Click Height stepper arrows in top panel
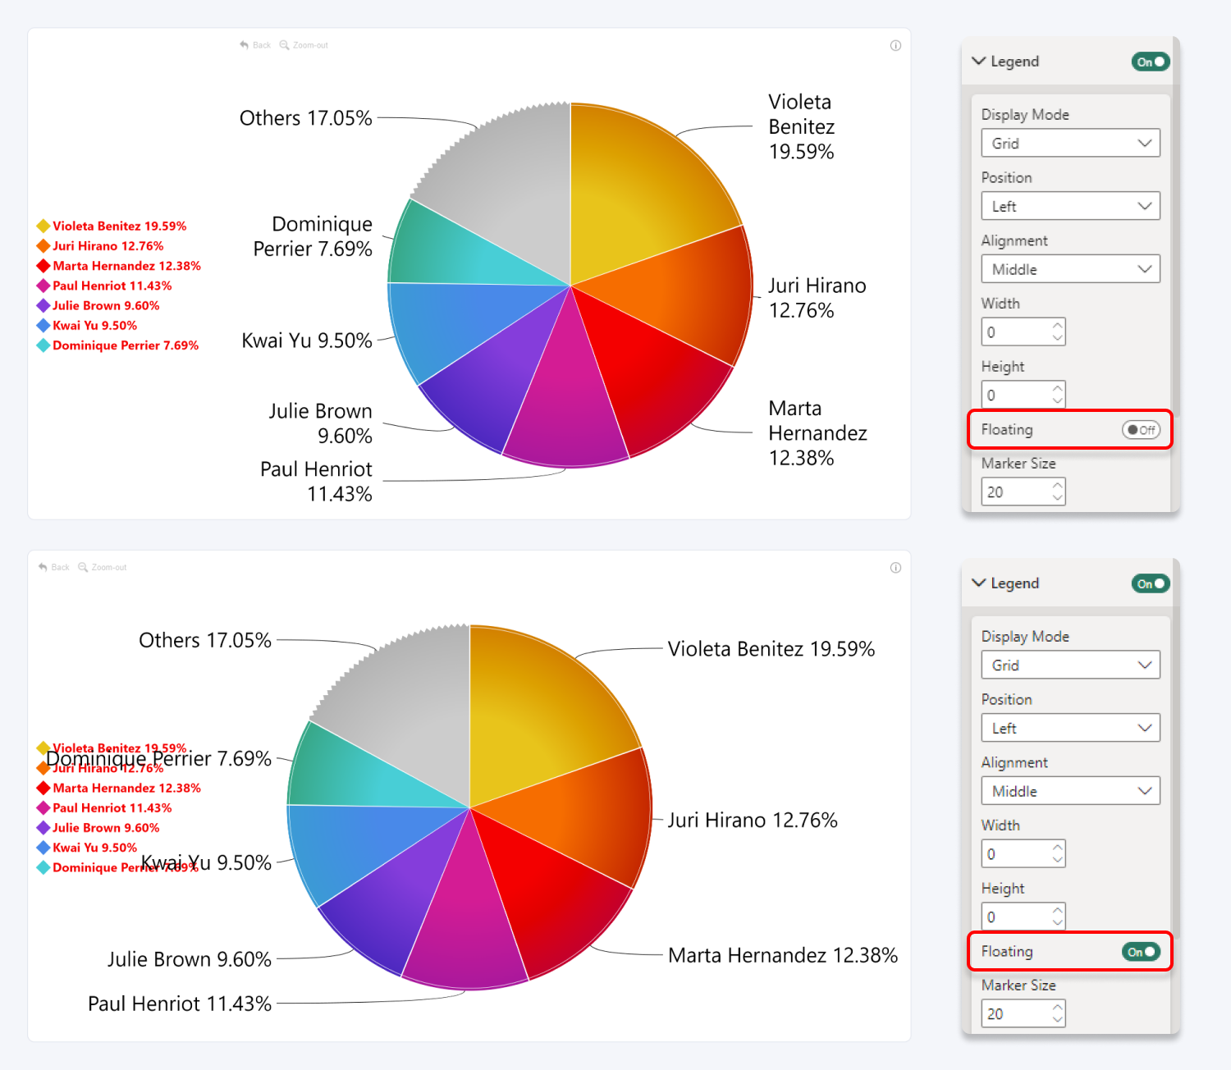Image resolution: width=1231 pixels, height=1070 pixels. (x=1058, y=395)
